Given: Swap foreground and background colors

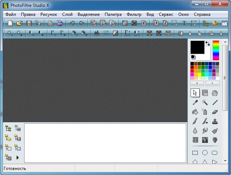Looking at the screenshot, I should (x=208, y=43).
